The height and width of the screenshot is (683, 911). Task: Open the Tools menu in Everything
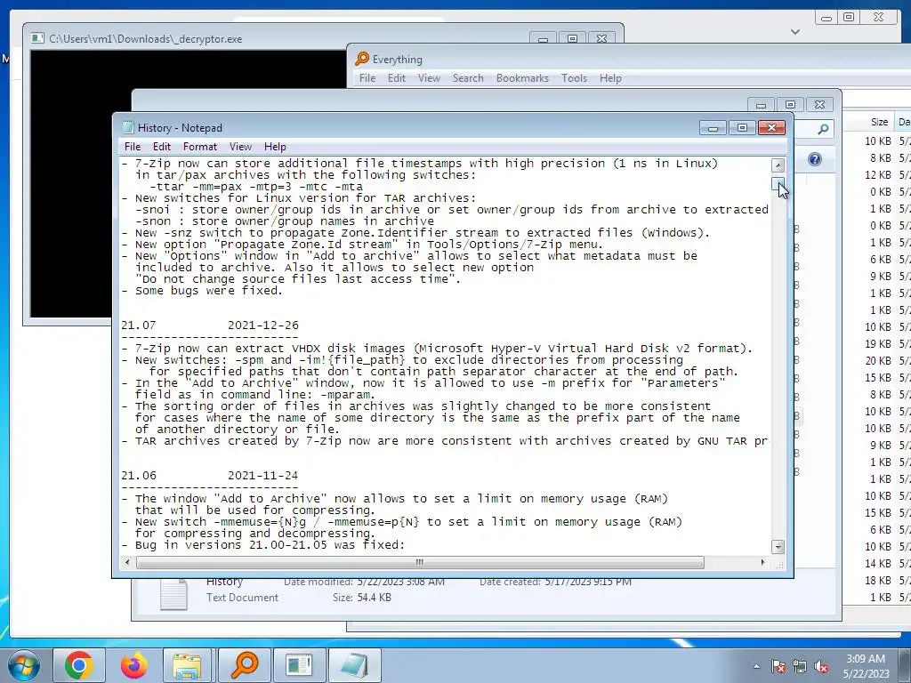pyautogui.click(x=574, y=78)
